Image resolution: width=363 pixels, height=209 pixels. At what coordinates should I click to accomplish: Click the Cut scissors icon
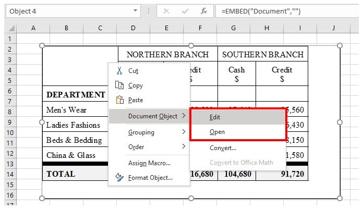119,71
